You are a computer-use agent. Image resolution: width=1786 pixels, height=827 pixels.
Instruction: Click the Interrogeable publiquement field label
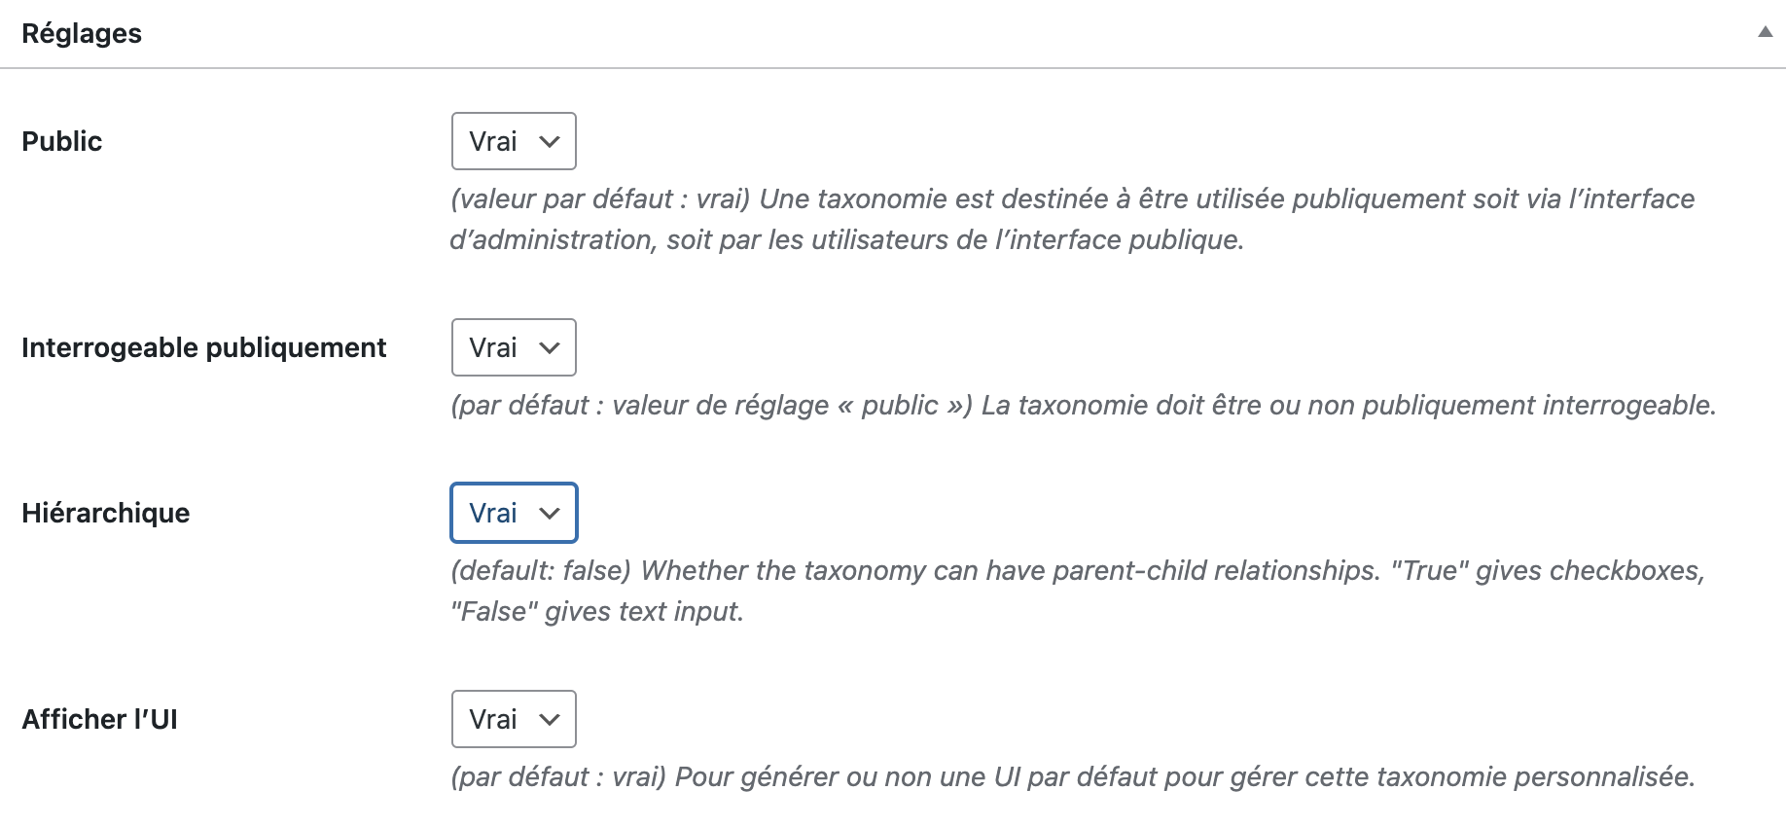click(204, 348)
